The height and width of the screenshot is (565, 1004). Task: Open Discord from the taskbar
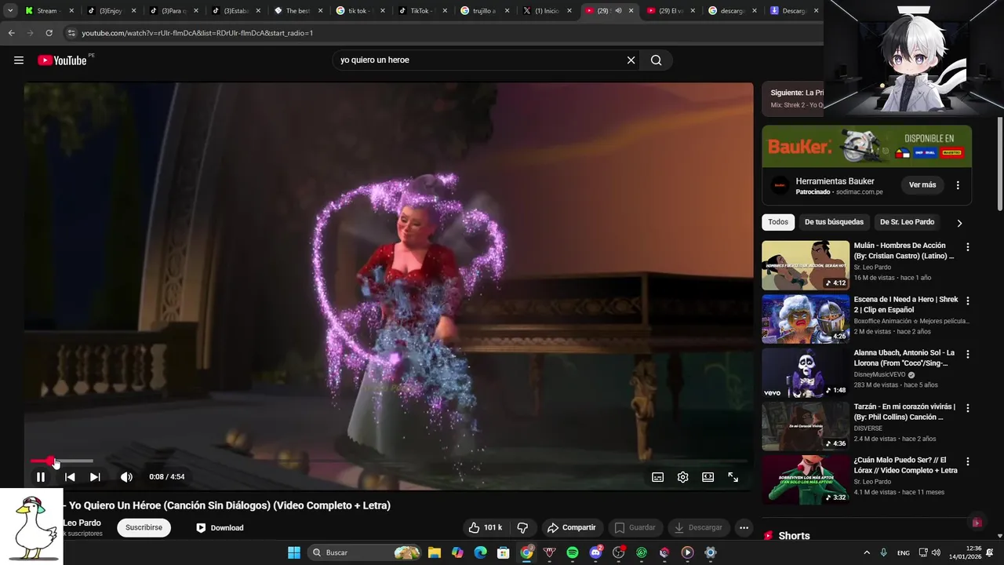pos(596,552)
